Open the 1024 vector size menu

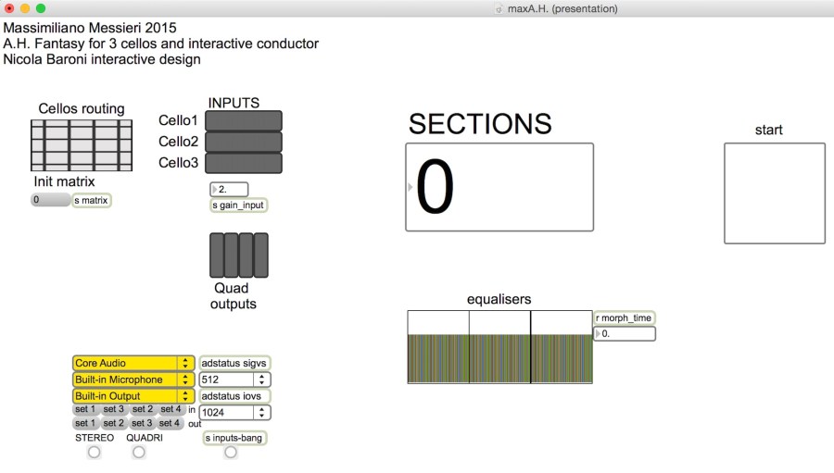coord(234,413)
